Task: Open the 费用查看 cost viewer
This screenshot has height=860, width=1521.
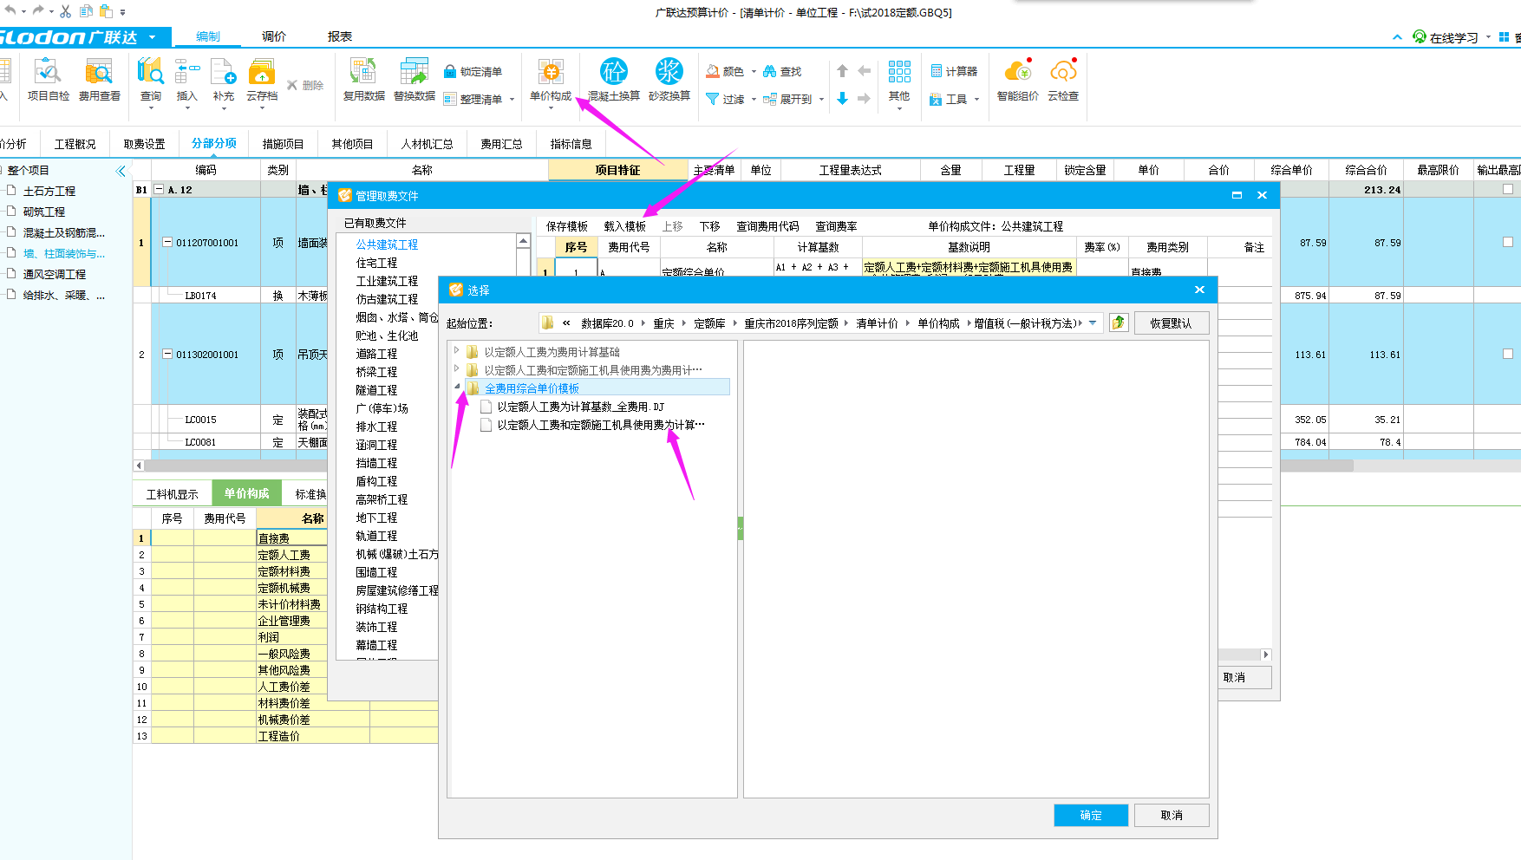Action: click(99, 80)
